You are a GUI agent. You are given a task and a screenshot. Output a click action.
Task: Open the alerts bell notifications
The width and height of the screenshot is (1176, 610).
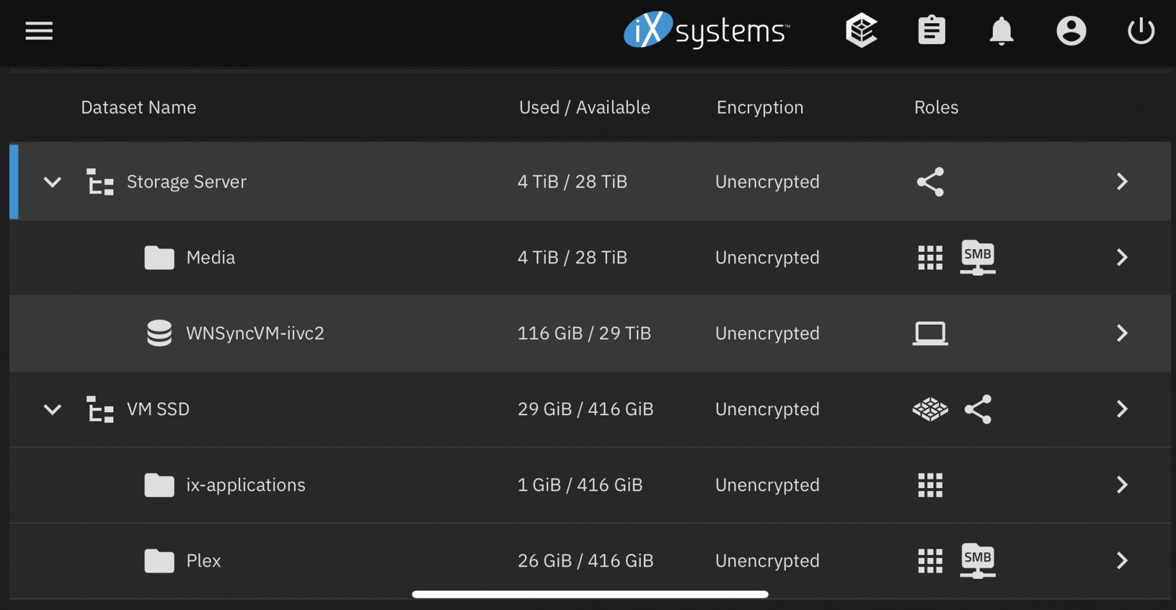tap(1001, 31)
